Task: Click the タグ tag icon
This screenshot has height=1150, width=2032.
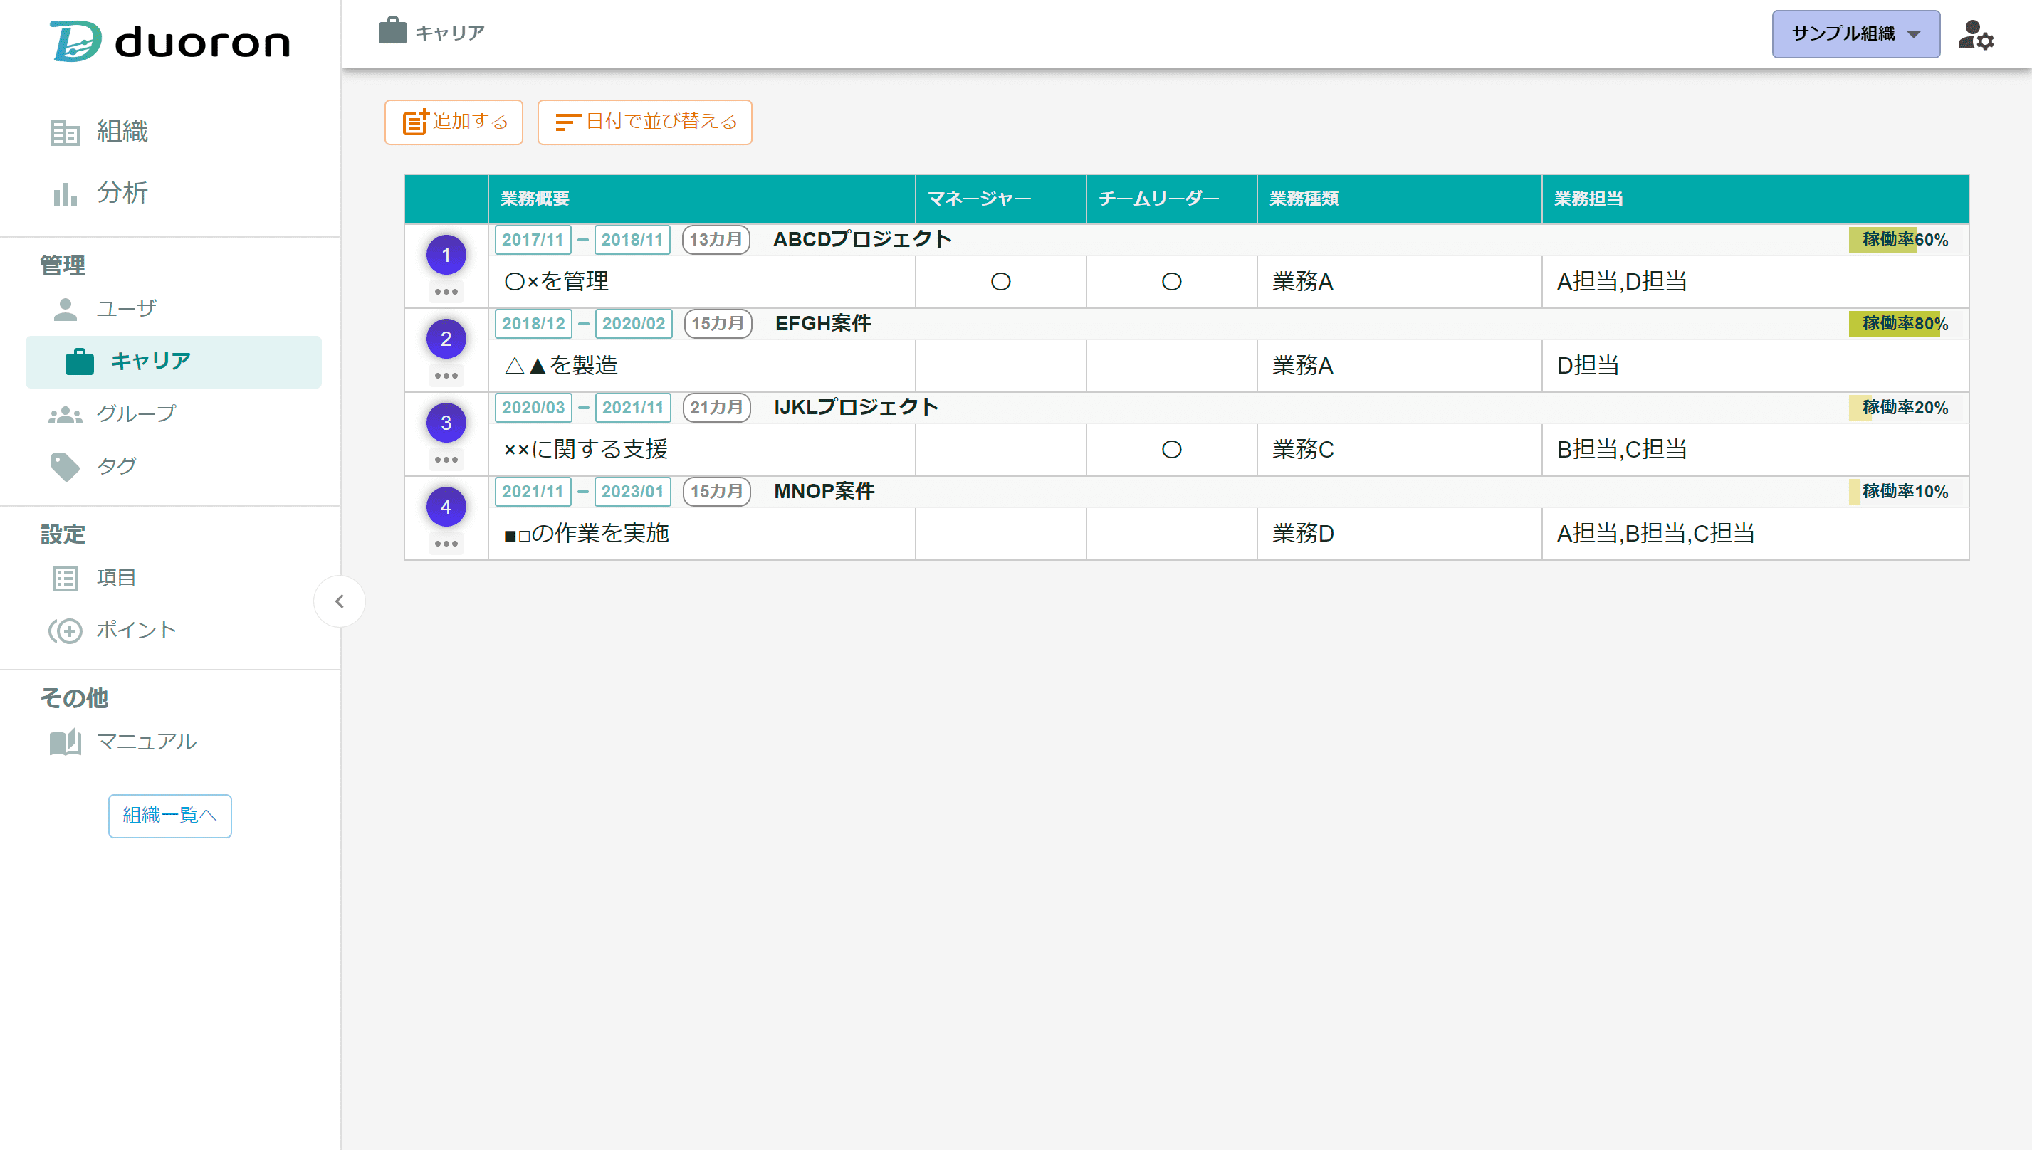Action: [x=65, y=467]
